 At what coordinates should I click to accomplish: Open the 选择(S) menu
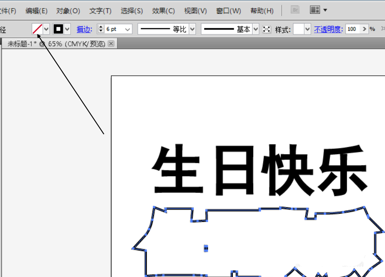pos(131,11)
